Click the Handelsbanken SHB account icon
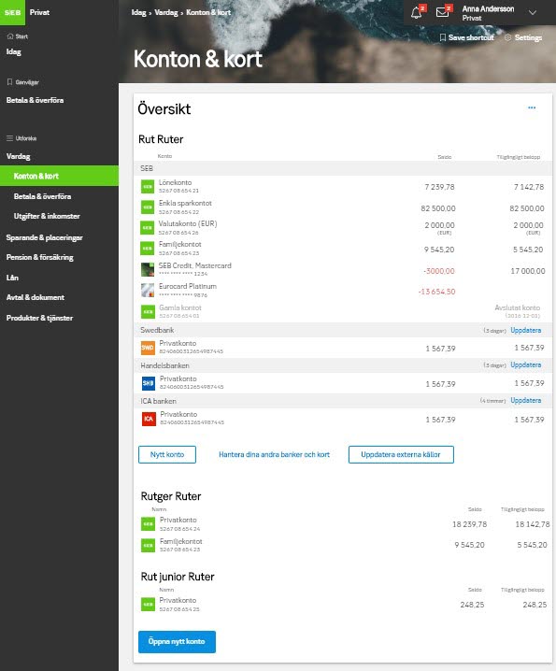The image size is (556, 671). (148, 383)
